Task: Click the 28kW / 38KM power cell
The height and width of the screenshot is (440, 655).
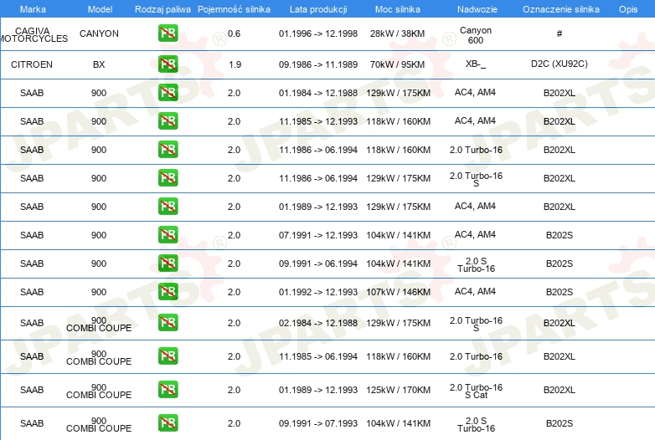Action: tap(398, 34)
